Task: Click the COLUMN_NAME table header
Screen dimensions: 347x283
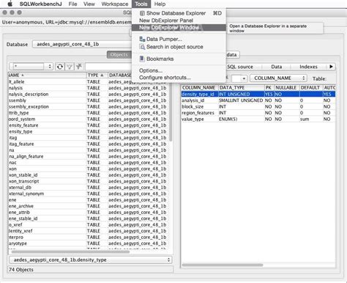Action: (200, 88)
